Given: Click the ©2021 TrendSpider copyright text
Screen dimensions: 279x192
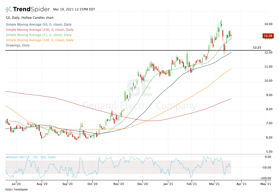Looking at the screenshot, I should (16, 190).
